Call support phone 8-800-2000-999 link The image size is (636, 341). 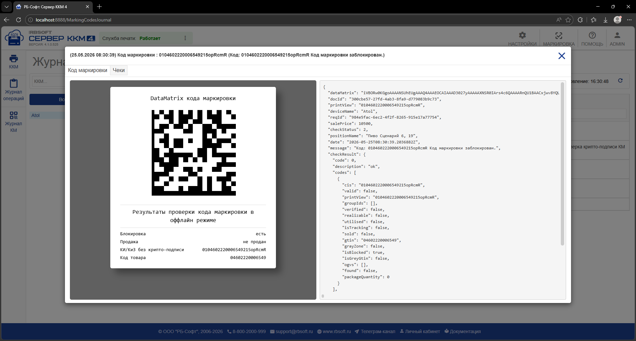pyautogui.click(x=246, y=331)
